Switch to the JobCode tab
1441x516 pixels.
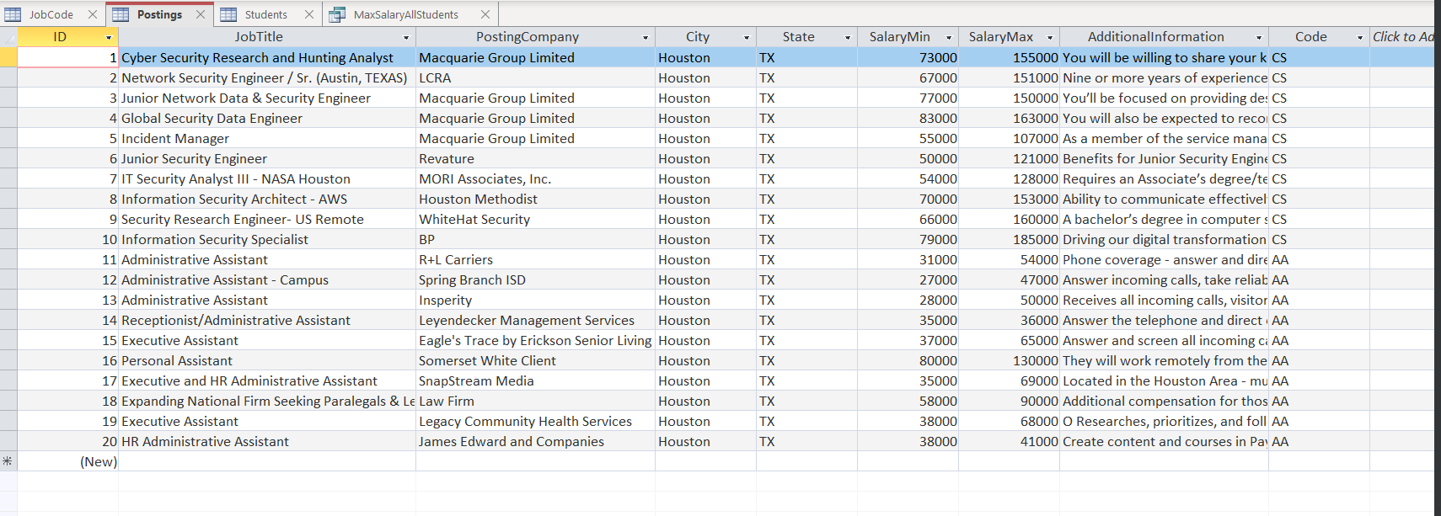(x=51, y=14)
